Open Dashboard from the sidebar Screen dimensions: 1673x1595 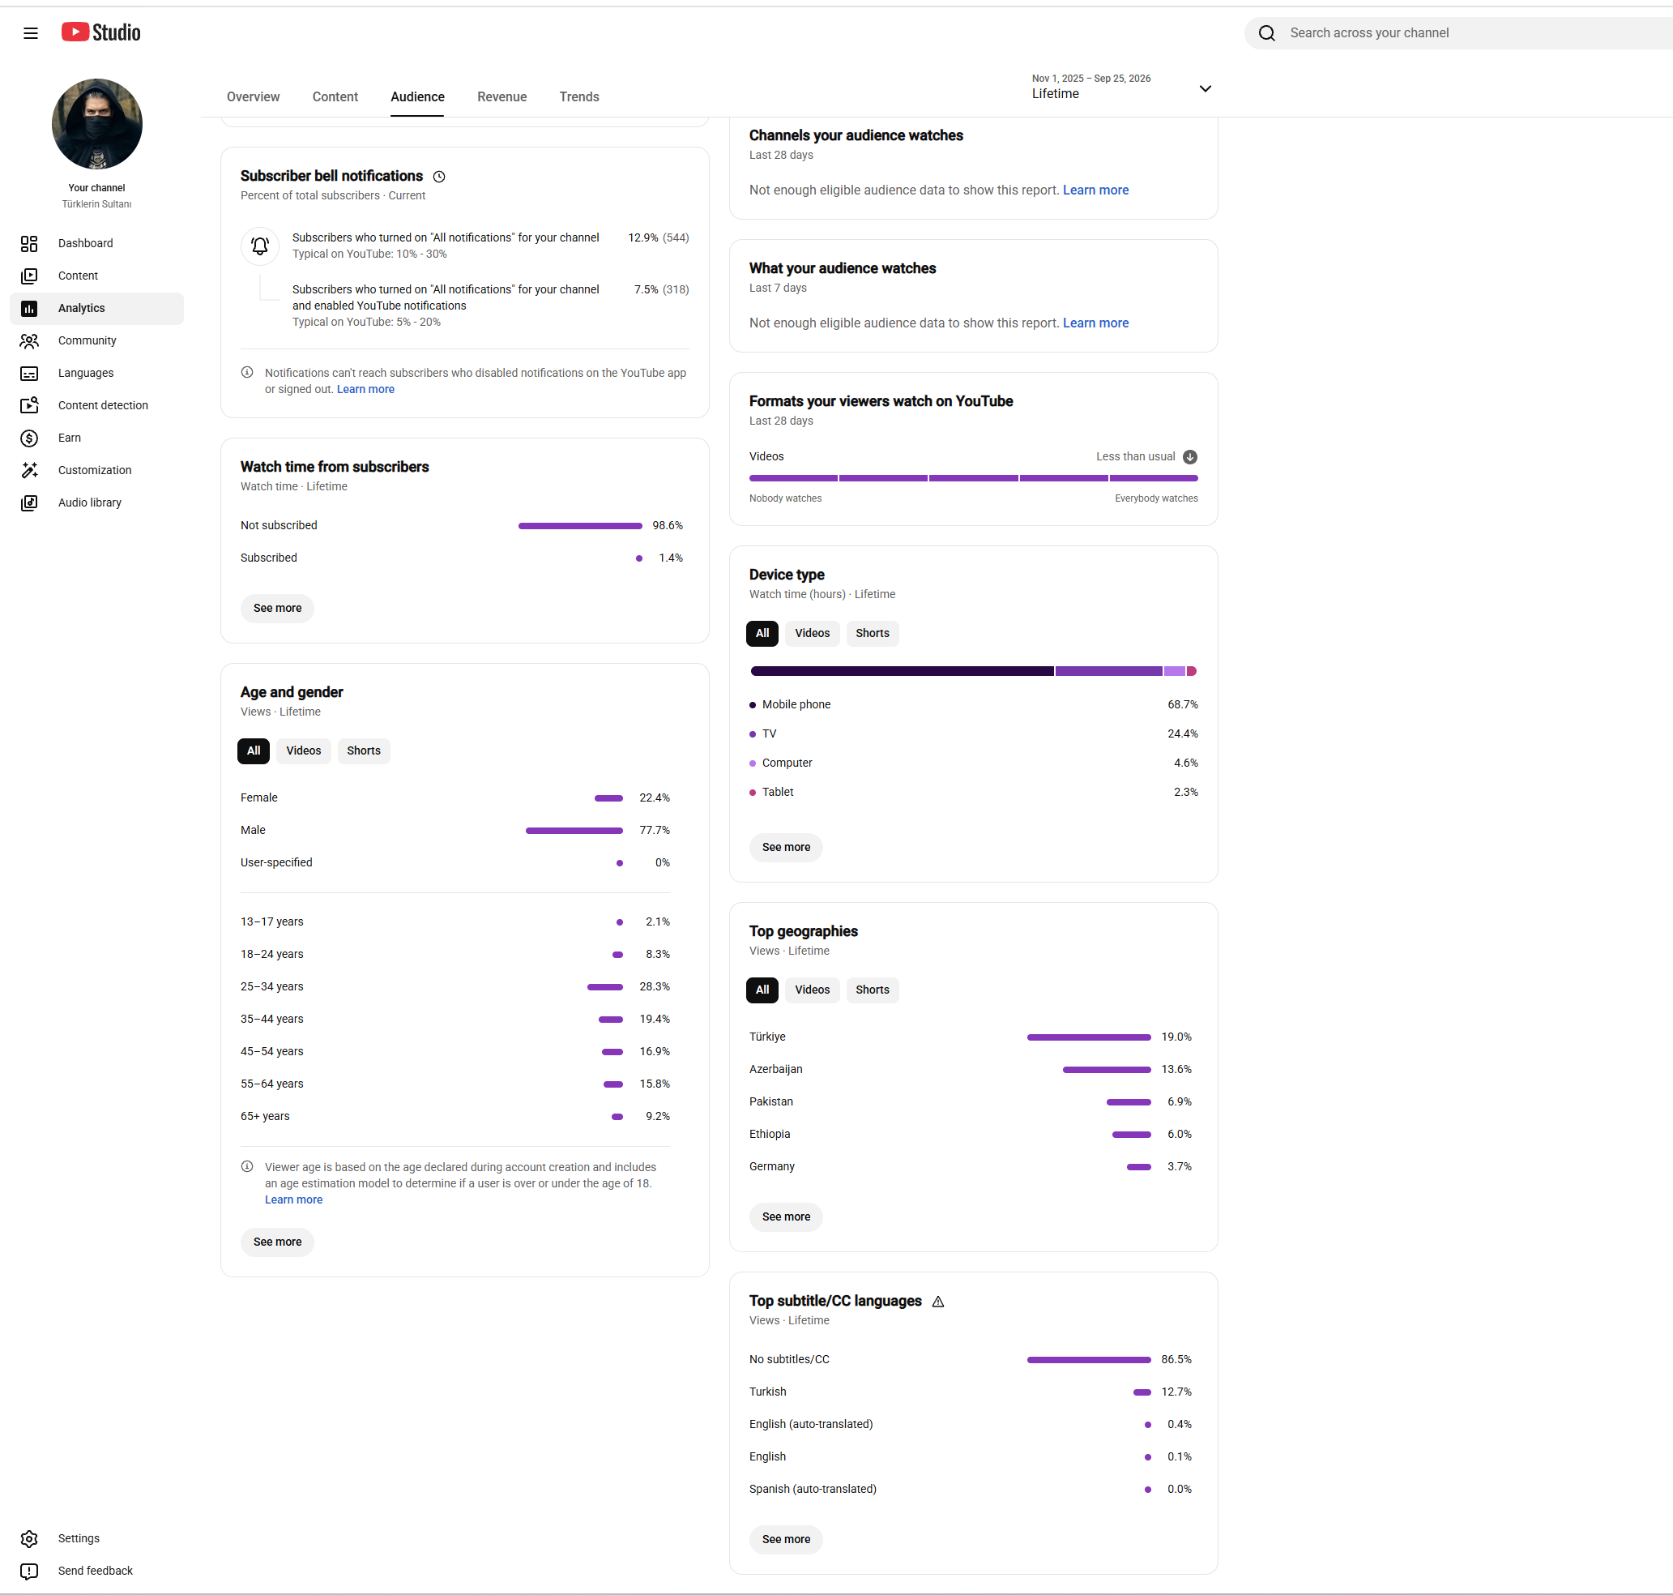(97, 243)
